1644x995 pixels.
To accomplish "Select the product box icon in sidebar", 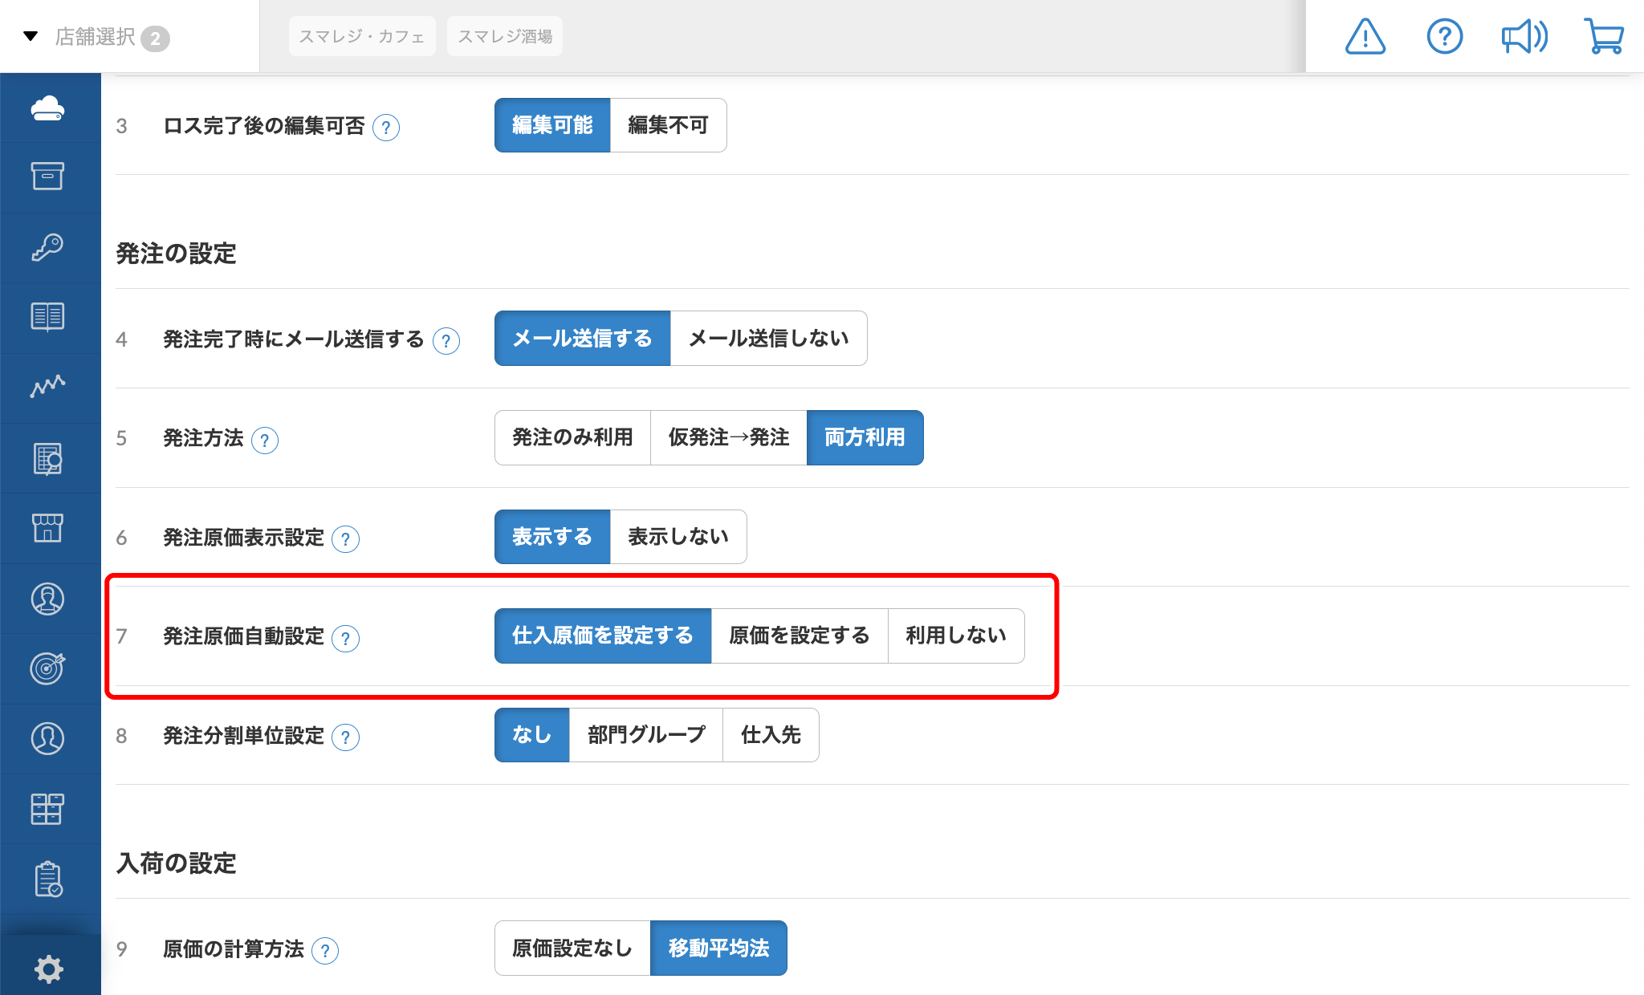I will point(50,177).
